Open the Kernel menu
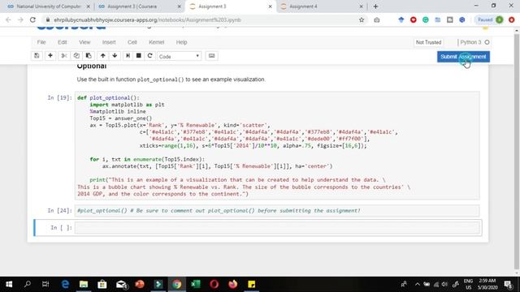 tap(157, 42)
